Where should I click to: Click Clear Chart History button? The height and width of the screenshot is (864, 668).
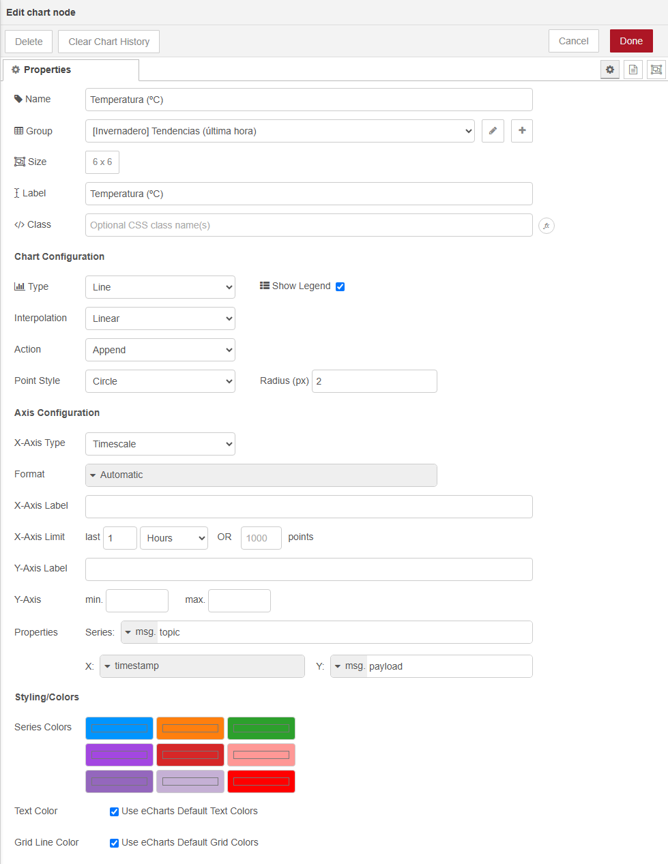pos(109,42)
